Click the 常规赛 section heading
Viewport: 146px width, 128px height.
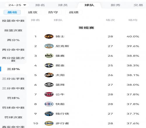(x=86, y=28)
